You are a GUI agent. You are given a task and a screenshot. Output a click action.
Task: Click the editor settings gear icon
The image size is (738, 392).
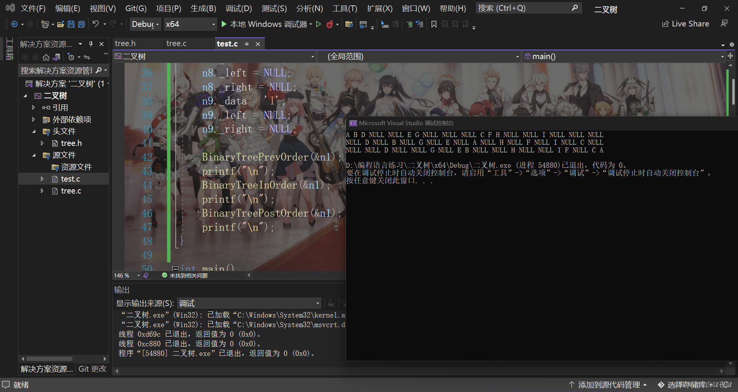[x=732, y=45]
